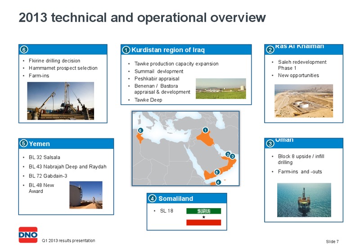The width and height of the screenshot is (360, 249).
Task: Select map marker 2 on the map
Action: click(228, 154)
